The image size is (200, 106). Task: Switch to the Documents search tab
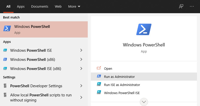pyautogui.click(x=40, y=6)
